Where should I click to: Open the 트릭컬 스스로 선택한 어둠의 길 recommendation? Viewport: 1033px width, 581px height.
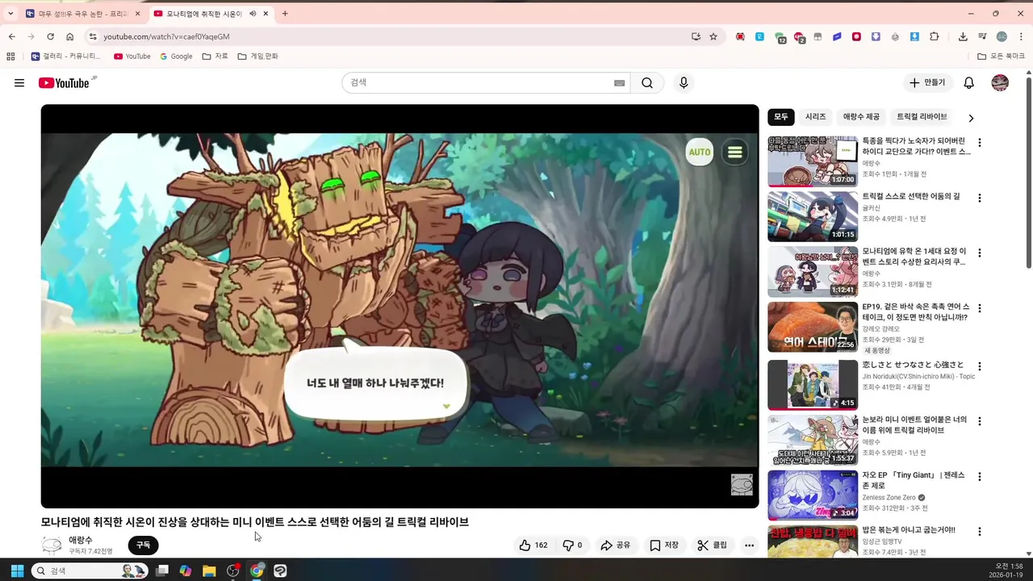coord(911,196)
